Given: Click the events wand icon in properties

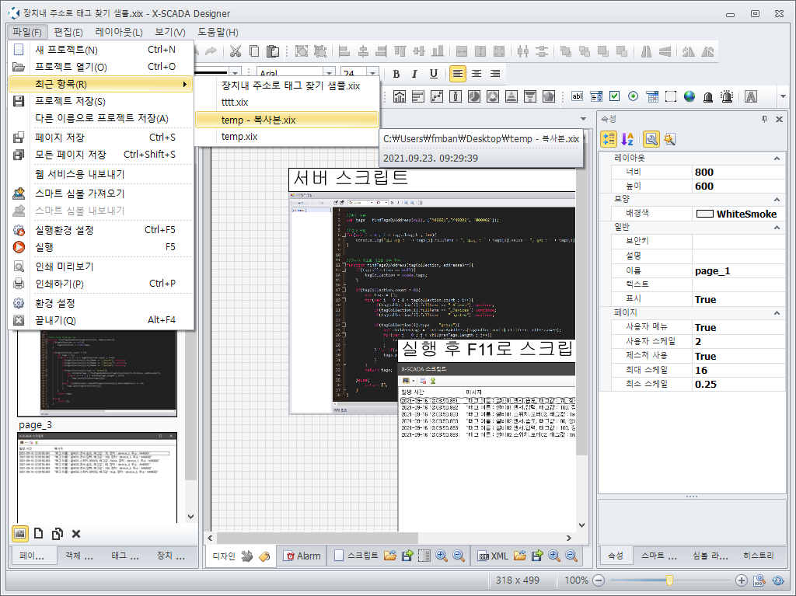Looking at the screenshot, I should point(669,138).
